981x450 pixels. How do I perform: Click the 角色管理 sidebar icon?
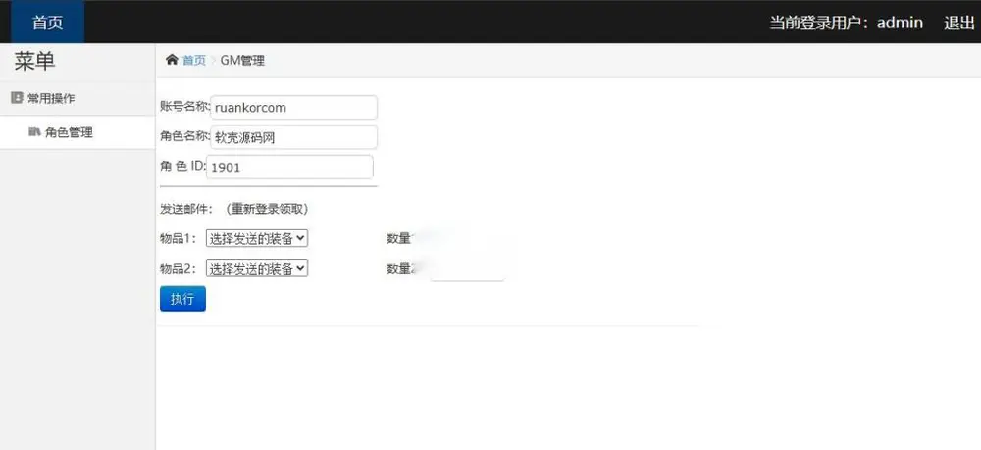[35, 132]
